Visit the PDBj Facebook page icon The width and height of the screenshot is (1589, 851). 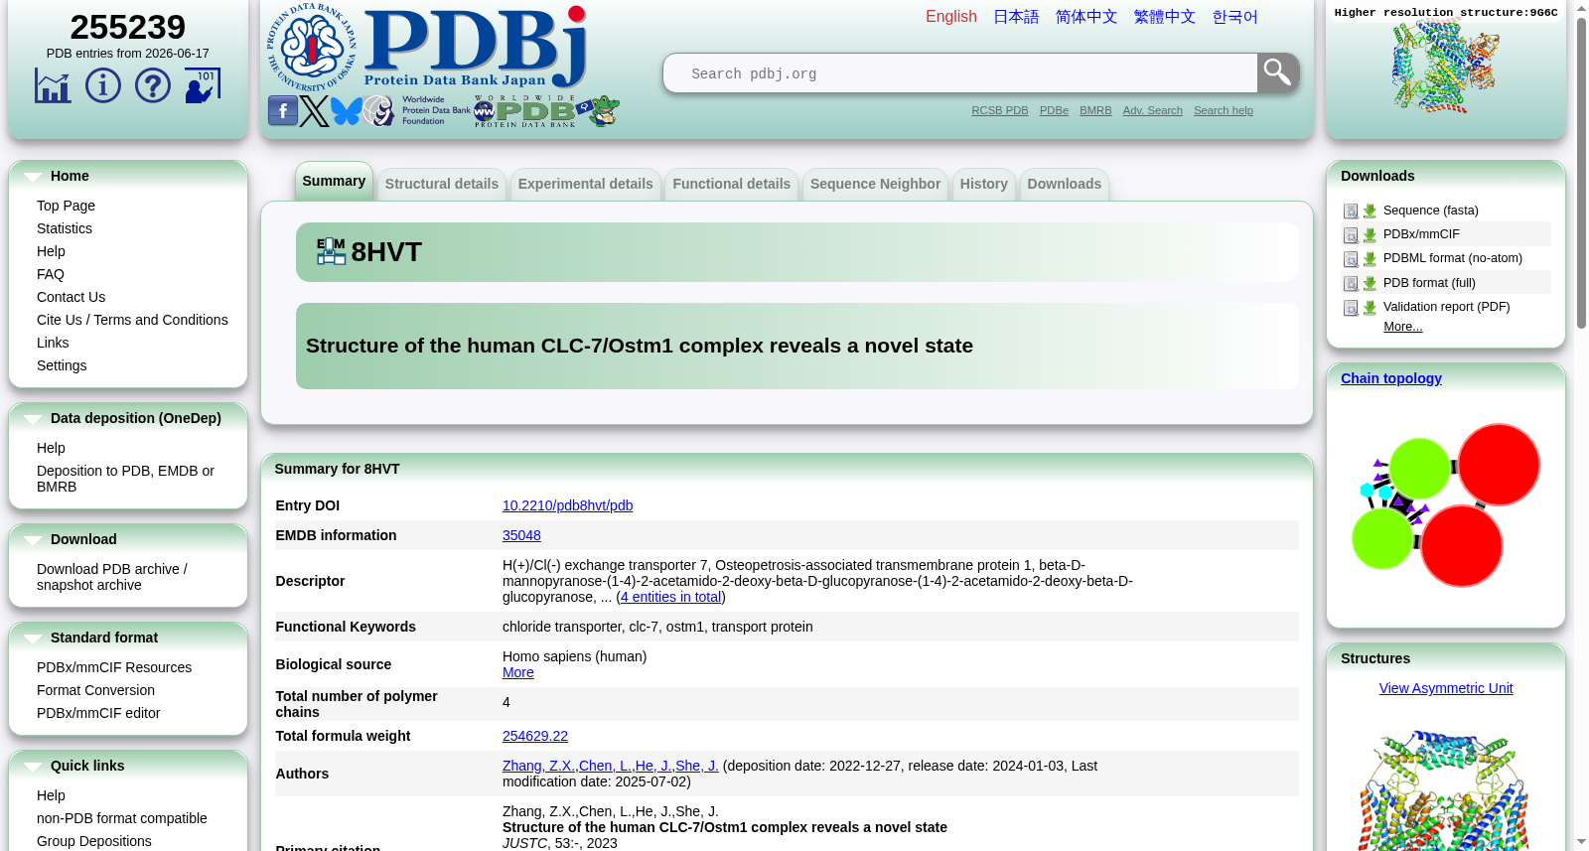point(282,111)
